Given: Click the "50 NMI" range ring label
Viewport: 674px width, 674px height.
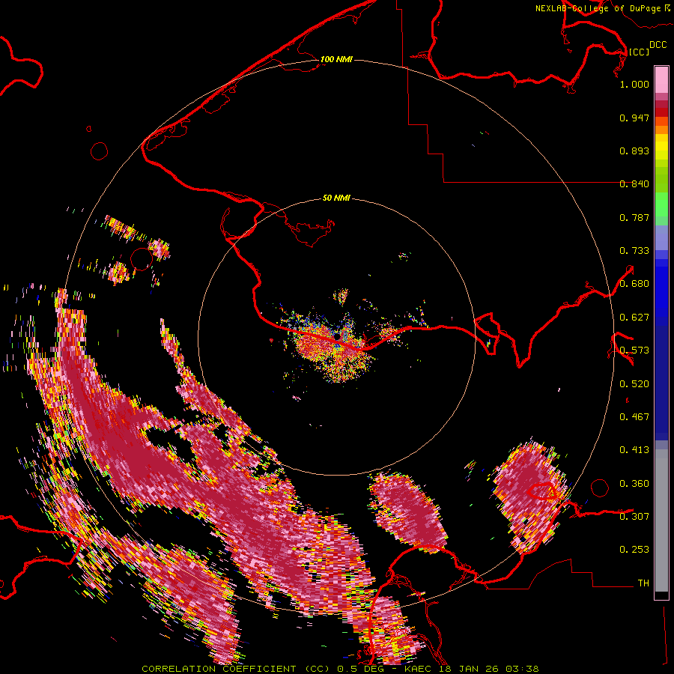Looking at the screenshot, I should (x=336, y=198).
